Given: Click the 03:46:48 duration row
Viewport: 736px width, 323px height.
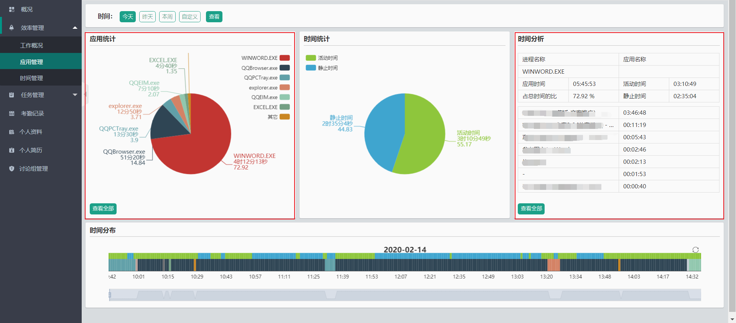Looking at the screenshot, I should click(618, 113).
